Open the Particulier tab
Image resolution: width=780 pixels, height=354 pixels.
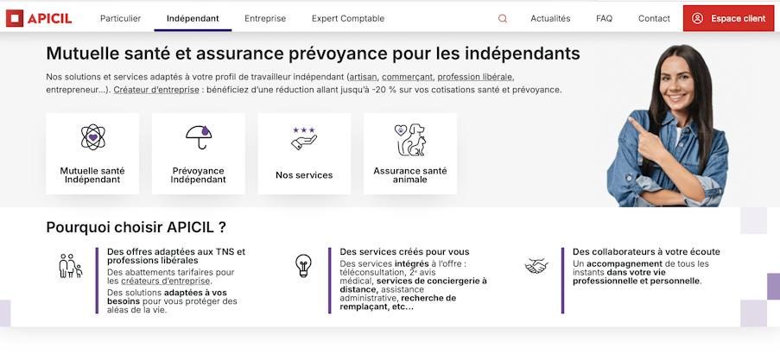coord(120,18)
